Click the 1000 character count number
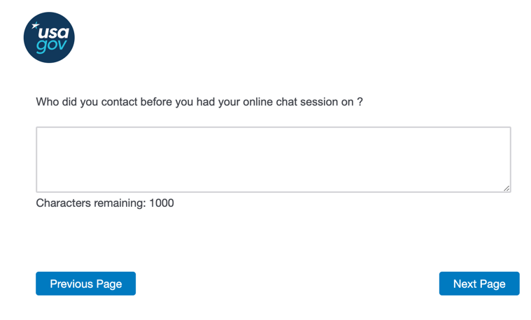This screenshot has height=320, width=531. click(x=162, y=203)
